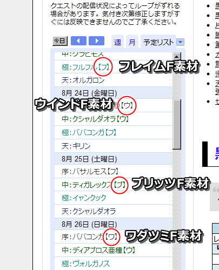Click the 今日 (today) button
Viewport: 219px width, 270px height.
coord(60,41)
